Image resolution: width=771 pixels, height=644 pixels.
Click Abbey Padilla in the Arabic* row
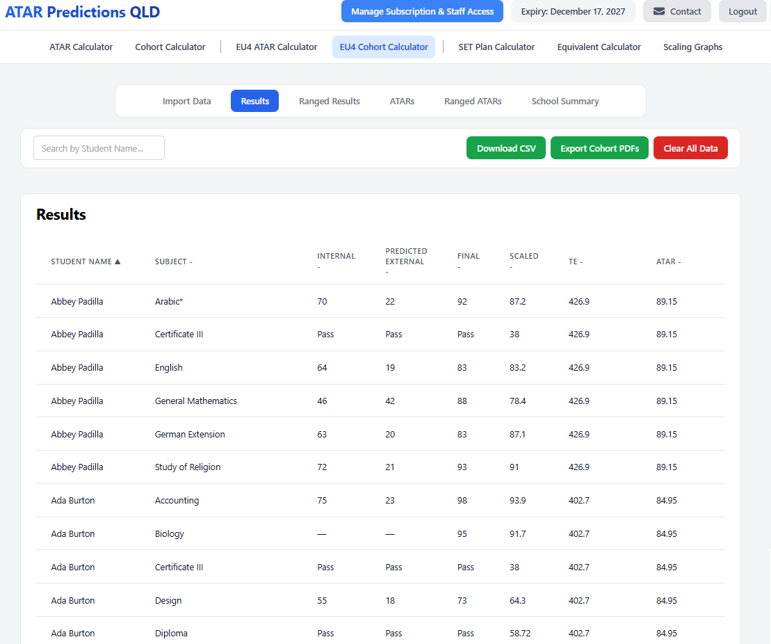click(x=77, y=301)
